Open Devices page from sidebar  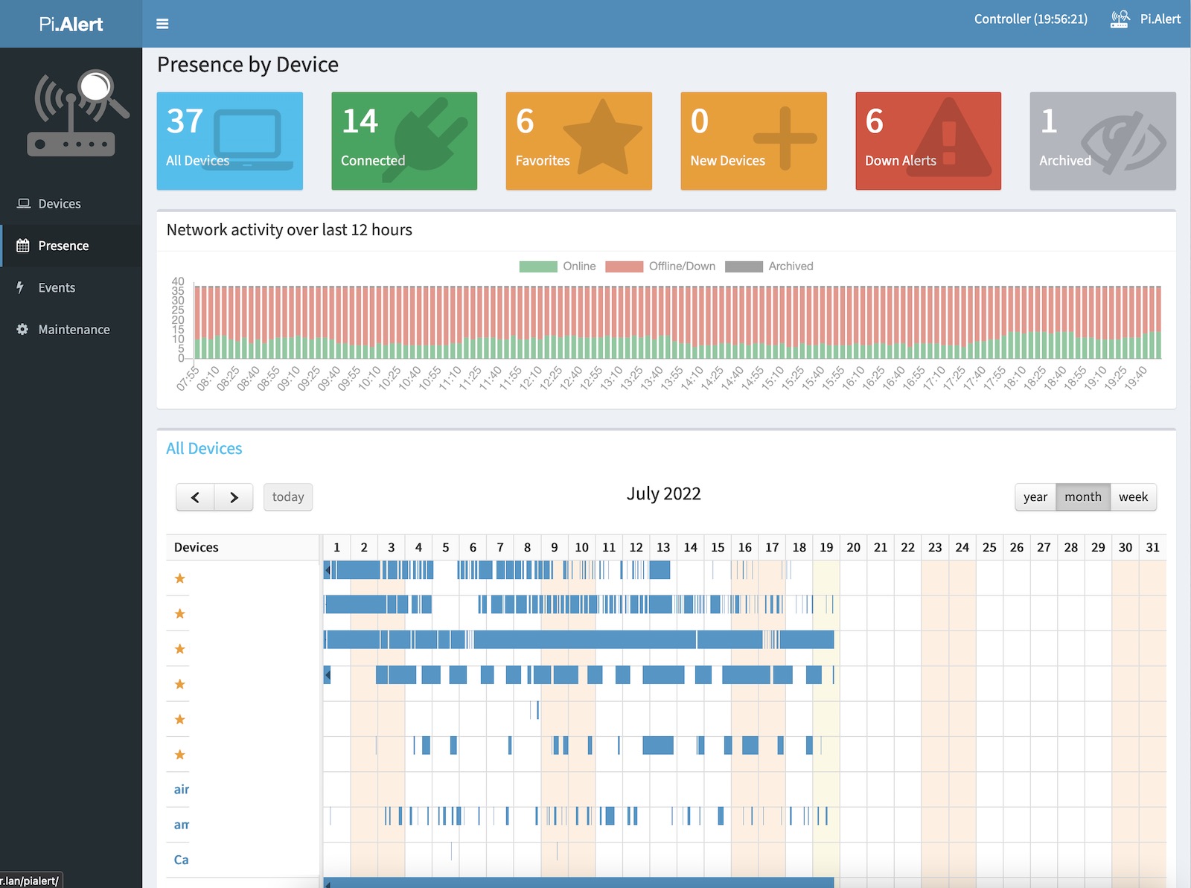tap(59, 204)
